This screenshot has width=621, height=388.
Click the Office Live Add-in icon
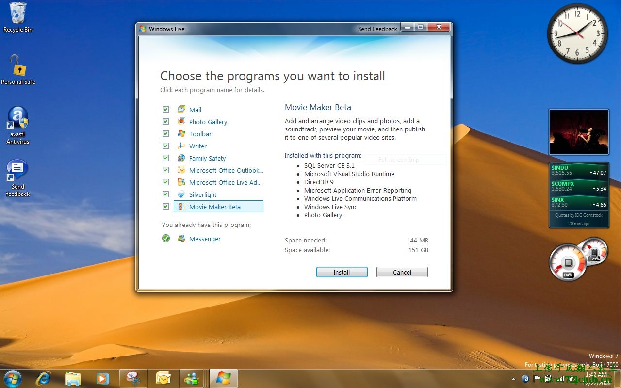click(181, 182)
